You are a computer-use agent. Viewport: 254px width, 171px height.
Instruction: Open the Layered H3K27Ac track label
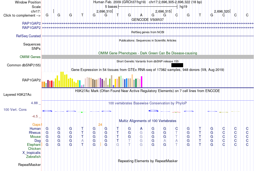(17, 95)
